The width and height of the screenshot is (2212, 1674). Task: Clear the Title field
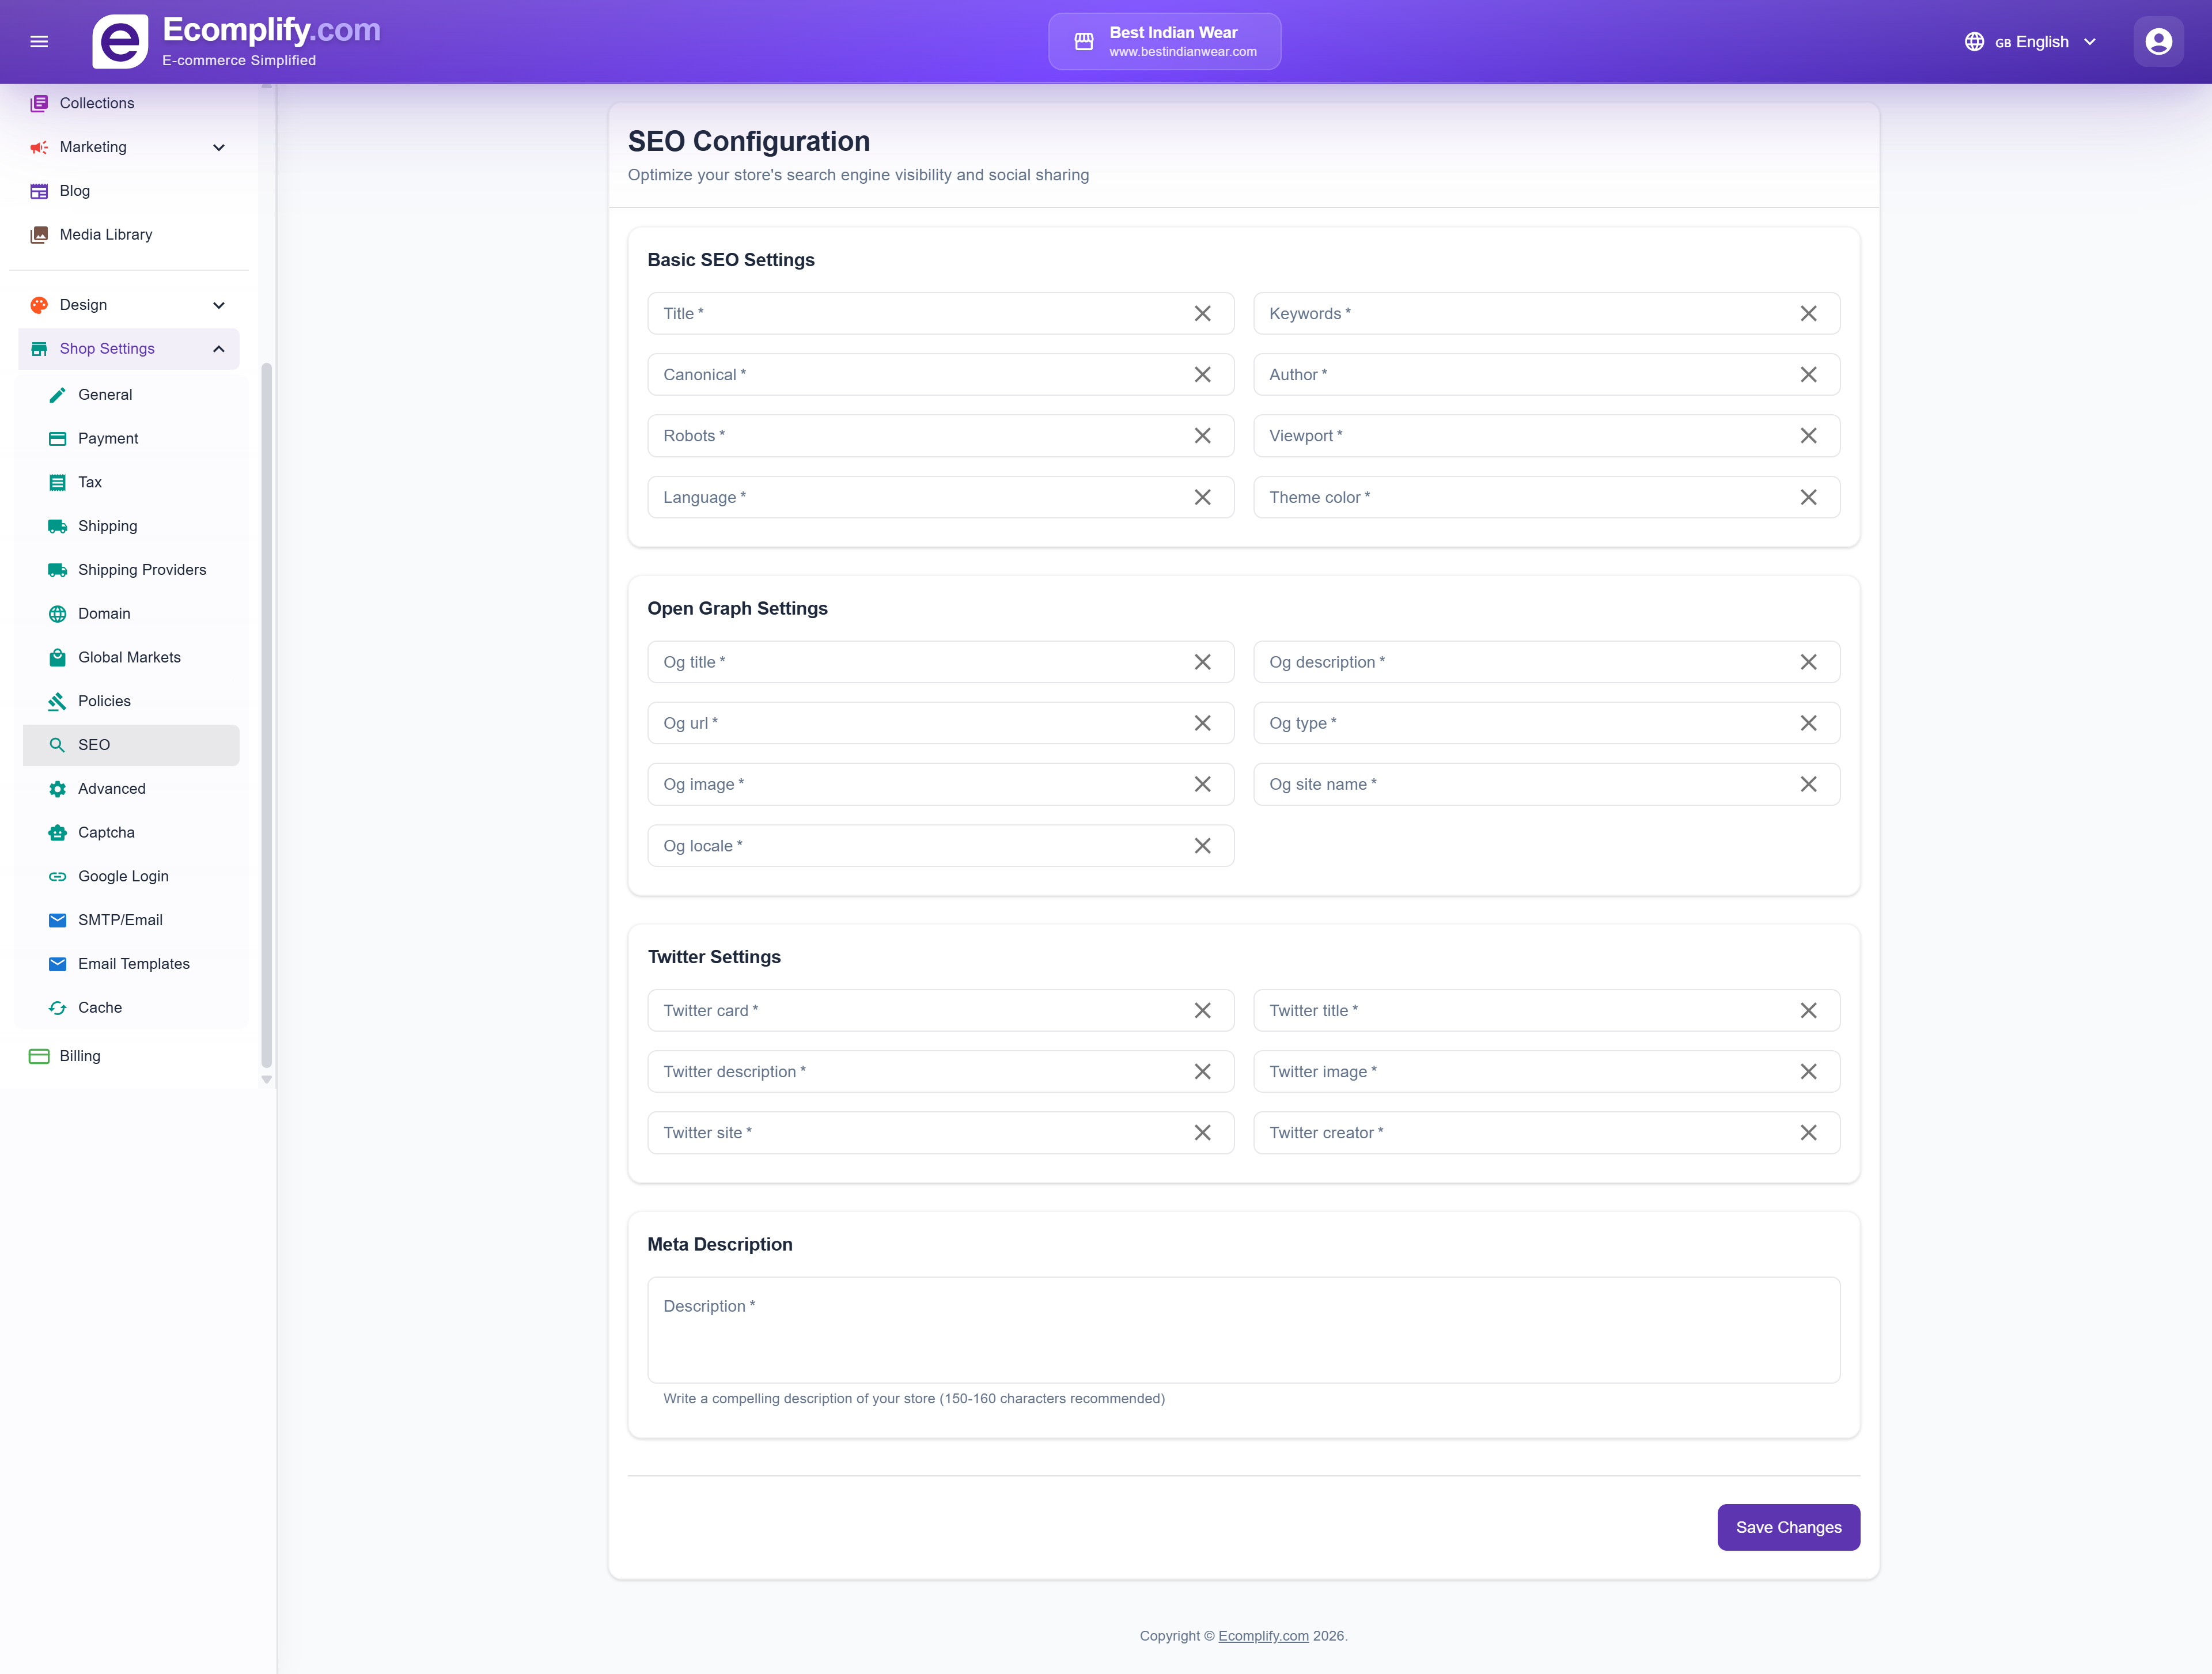click(1203, 313)
